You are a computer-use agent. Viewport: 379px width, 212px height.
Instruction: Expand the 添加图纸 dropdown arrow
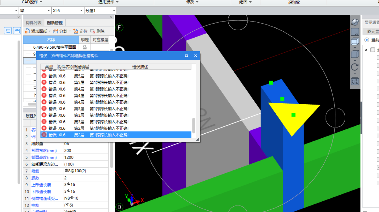[50, 31]
